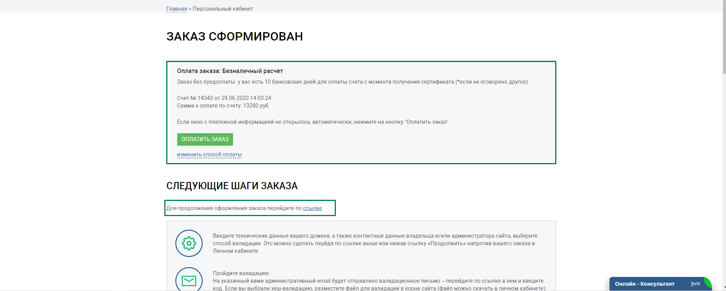Click text Оплата заказа: Безналичный расчет

(230, 71)
